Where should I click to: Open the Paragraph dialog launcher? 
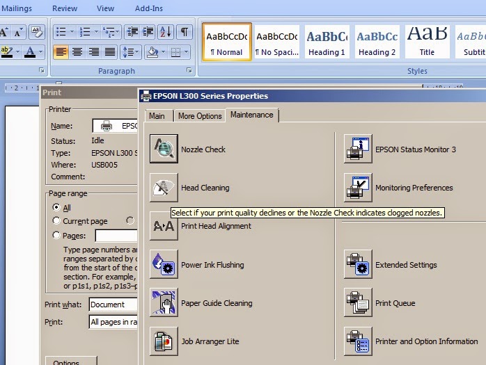189,71
